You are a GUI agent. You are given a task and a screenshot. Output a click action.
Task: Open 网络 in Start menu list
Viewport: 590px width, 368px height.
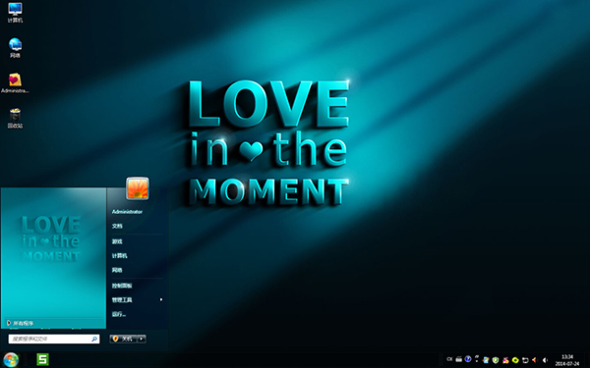pos(117,270)
